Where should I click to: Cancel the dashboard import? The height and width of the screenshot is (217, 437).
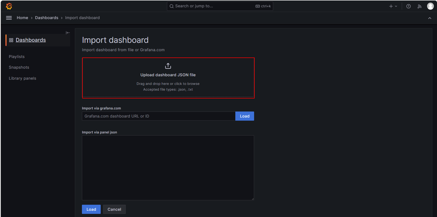[114, 209]
